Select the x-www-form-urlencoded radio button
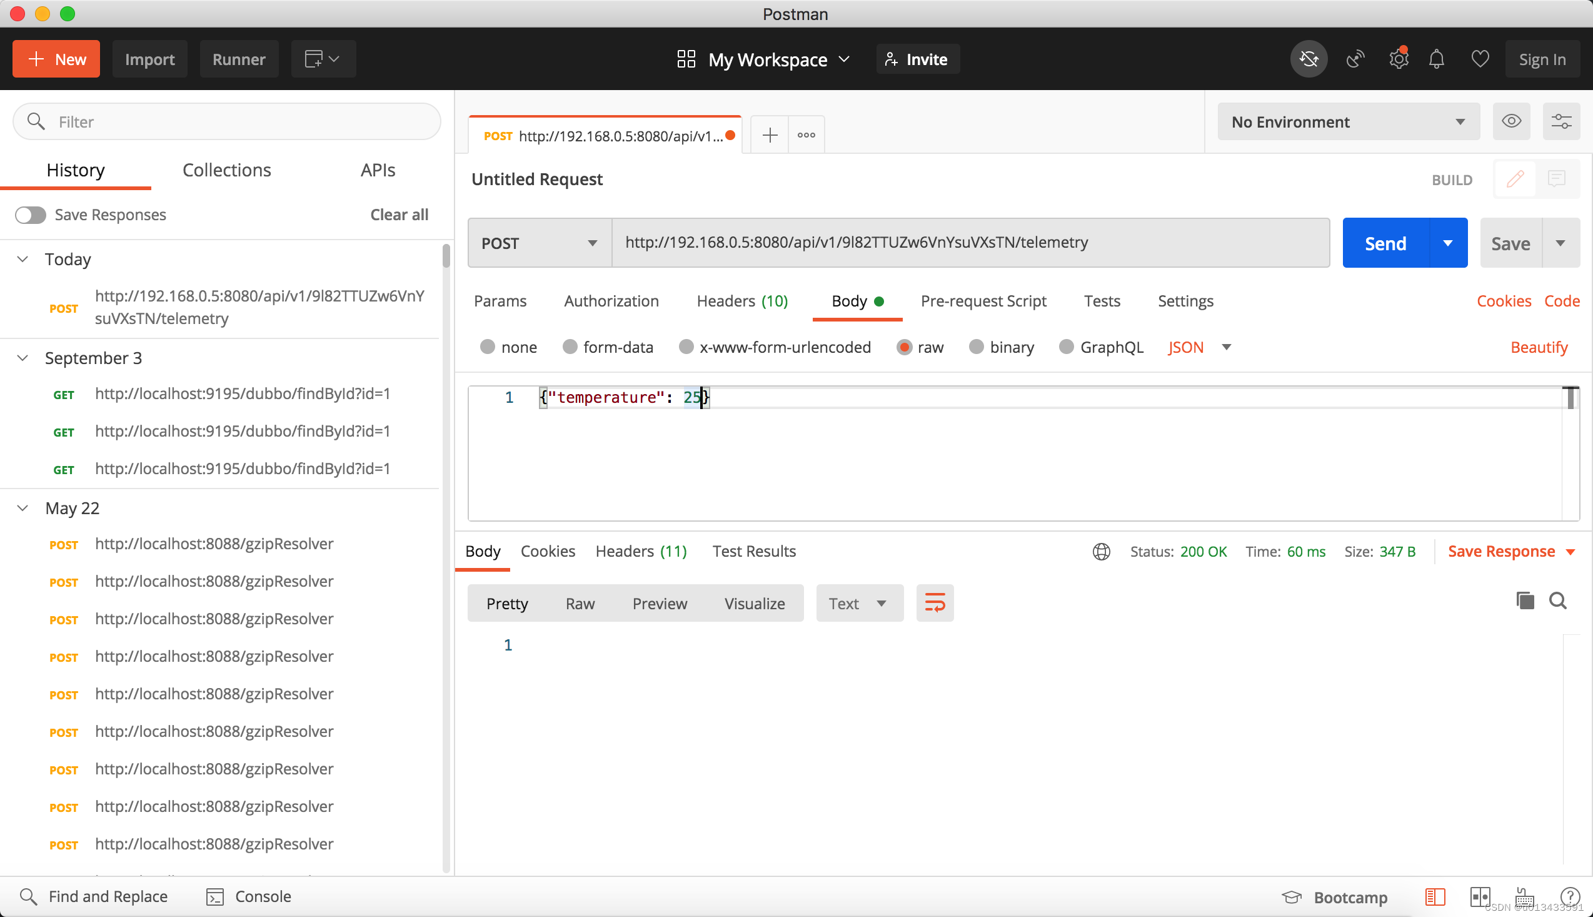1593x917 pixels. click(x=685, y=347)
